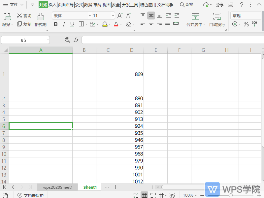Image resolution: width=264 pixels, height=198 pixels.
Task: Click the merge and center icon
Action: (195, 16)
